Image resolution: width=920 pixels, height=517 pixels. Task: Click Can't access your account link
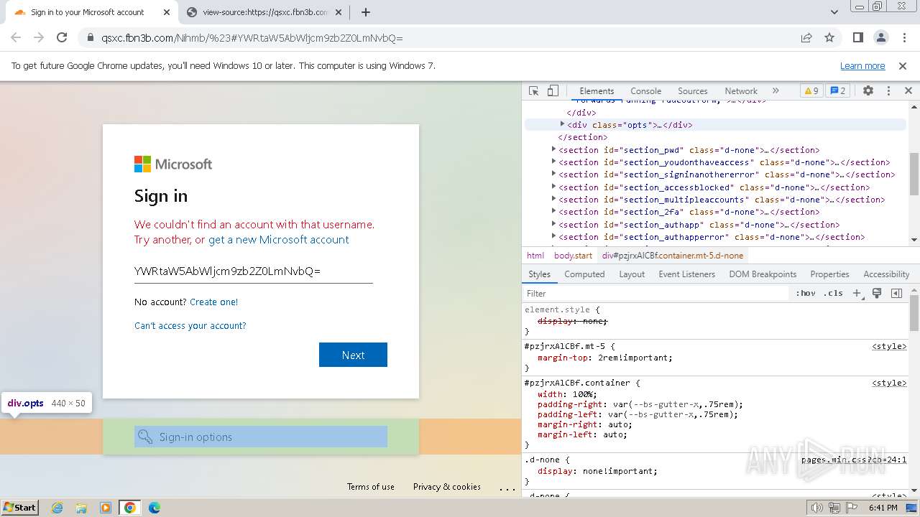pos(190,326)
